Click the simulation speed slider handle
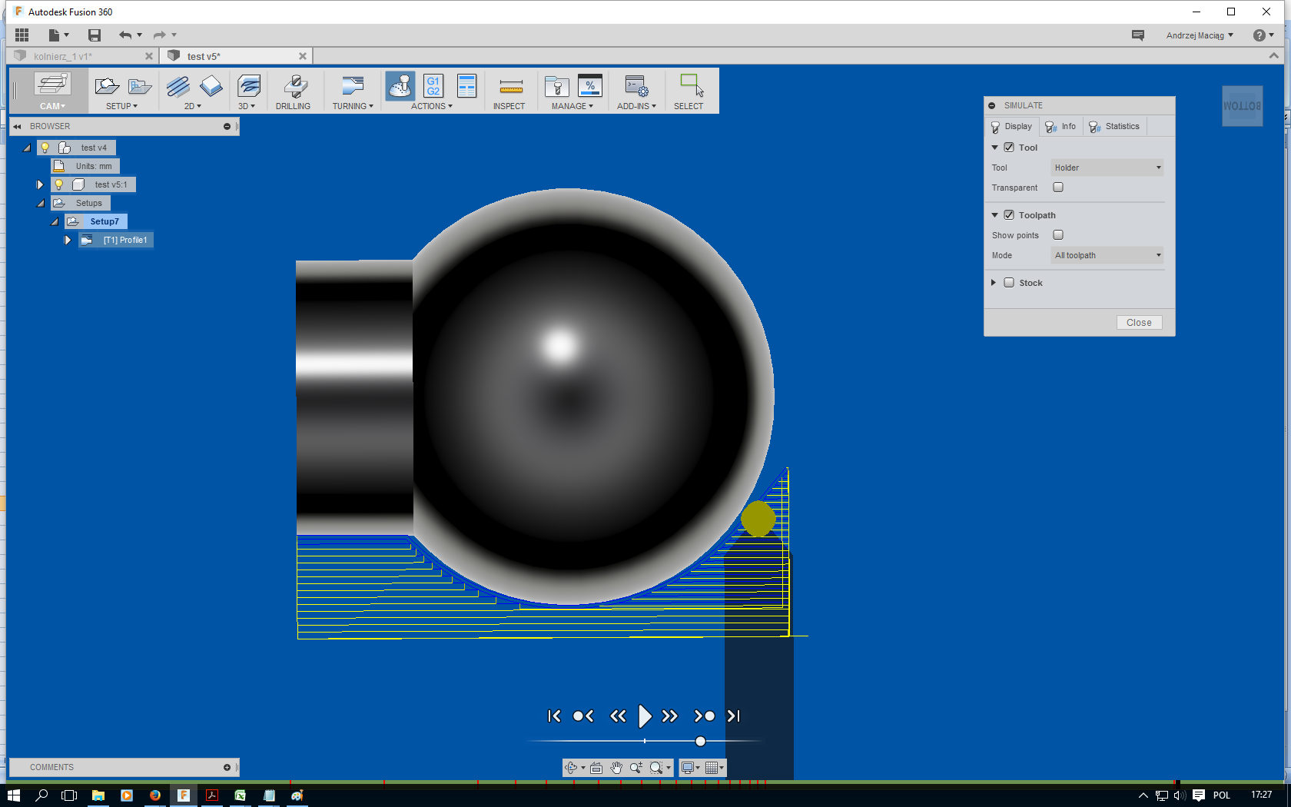The width and height of the screenshot is (1291, 807). click(x=700, y=742)
